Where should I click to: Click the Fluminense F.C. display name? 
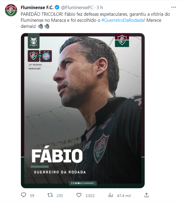point(37,7)
